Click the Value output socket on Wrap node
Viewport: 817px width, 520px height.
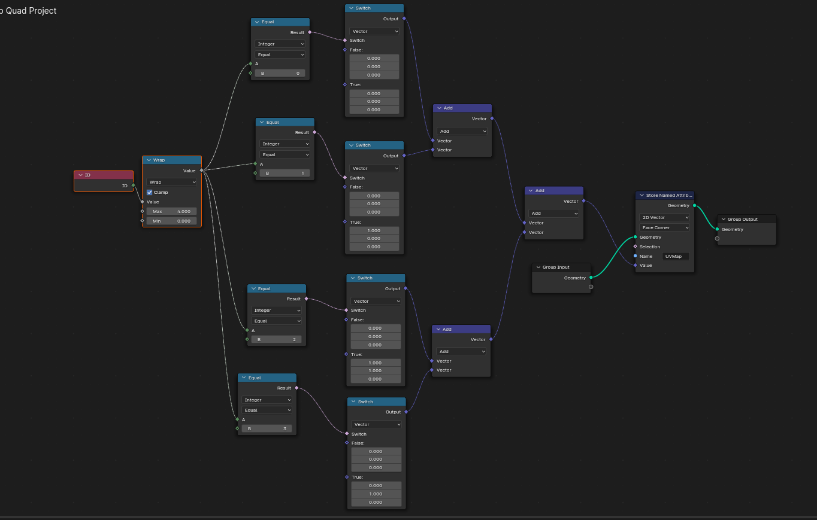tap(201, 171)
